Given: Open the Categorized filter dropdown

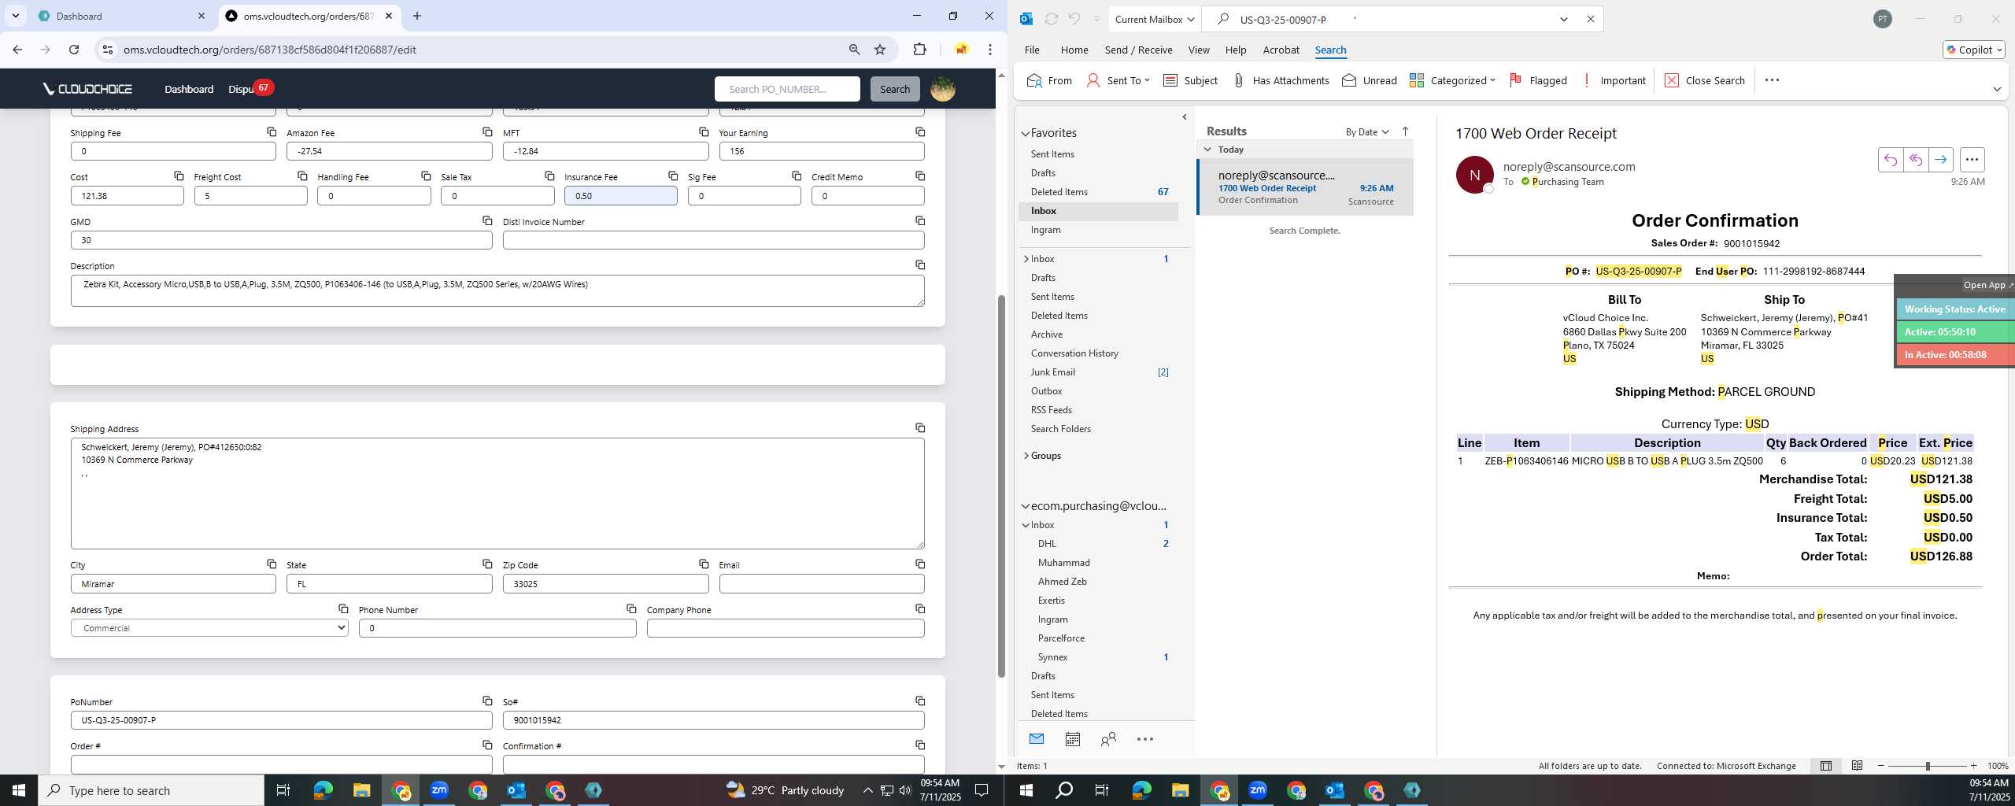Looking at the screenshot, I should (x=1452, y=80).
